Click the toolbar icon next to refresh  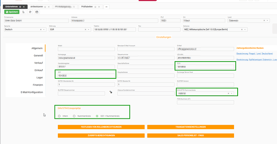point(37,12)
